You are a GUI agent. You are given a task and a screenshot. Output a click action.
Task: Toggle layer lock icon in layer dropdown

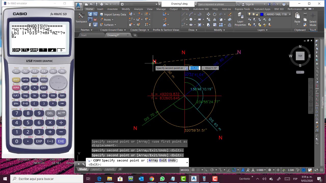(x=258, y=14)
